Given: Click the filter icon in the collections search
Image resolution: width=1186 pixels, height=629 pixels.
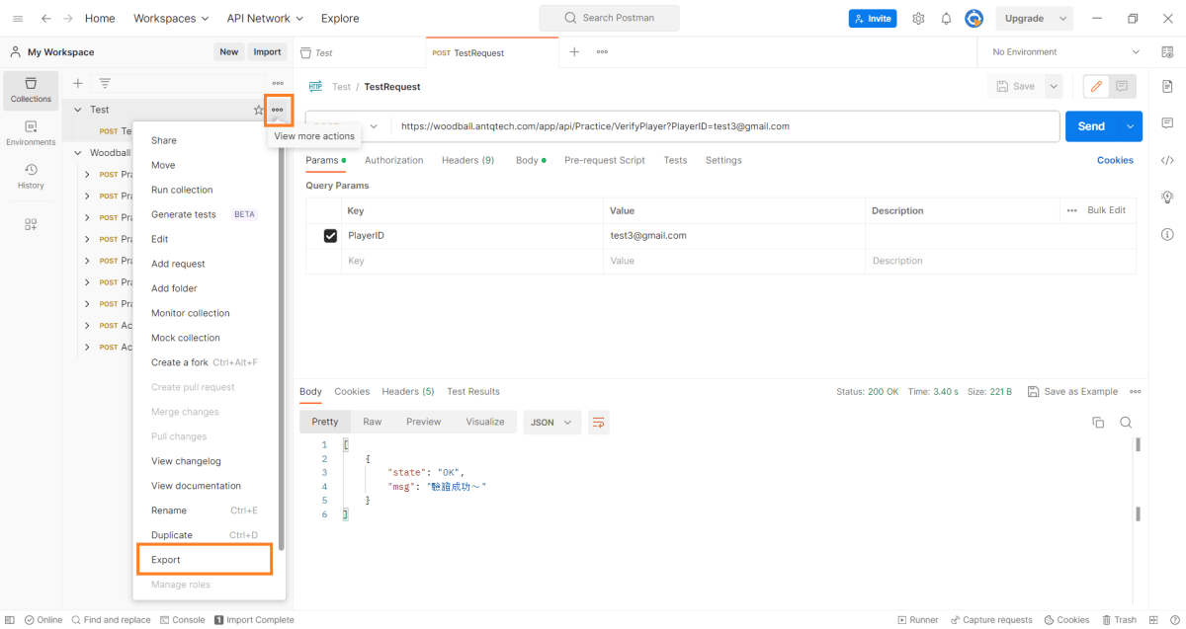Looking at the screenshot, I should pos(105,83).
